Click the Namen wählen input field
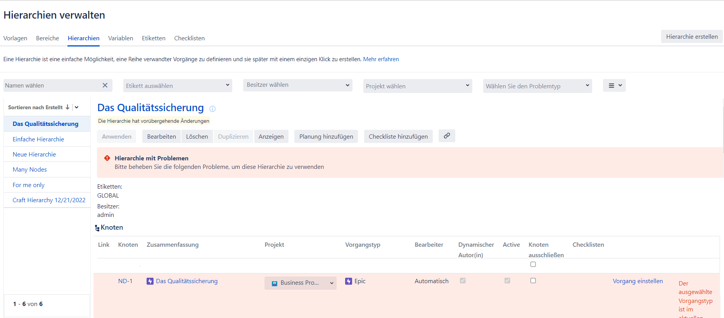 coord(52,86)
